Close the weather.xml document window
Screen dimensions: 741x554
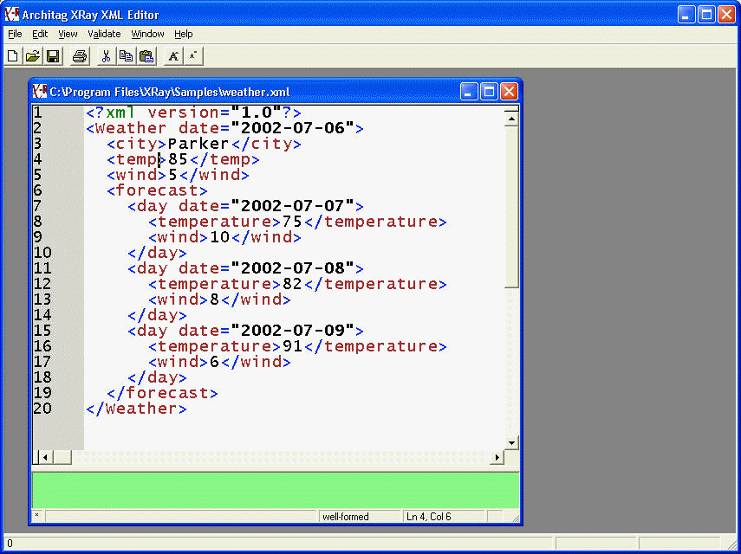click(x=509, y=91)
